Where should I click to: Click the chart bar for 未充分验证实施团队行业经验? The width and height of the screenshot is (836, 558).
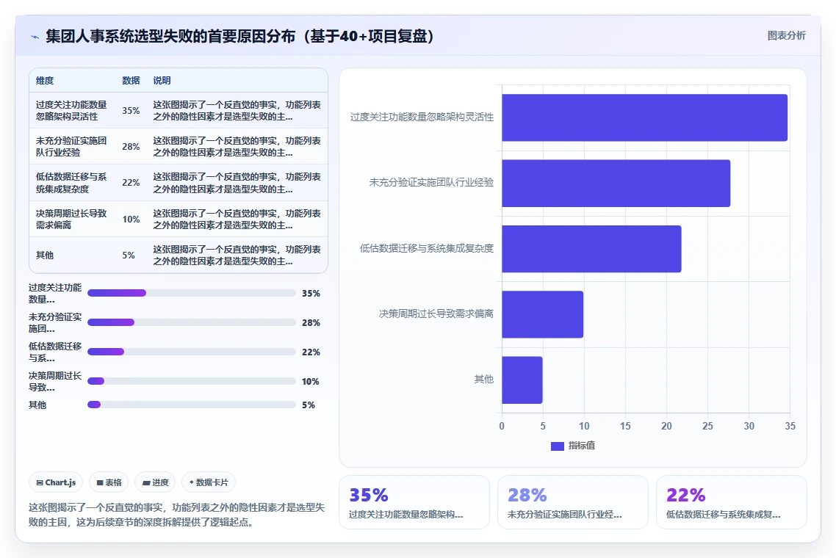[x=616, y=184]
